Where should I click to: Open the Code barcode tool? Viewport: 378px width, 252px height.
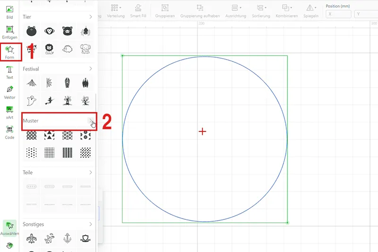[9, 132]
